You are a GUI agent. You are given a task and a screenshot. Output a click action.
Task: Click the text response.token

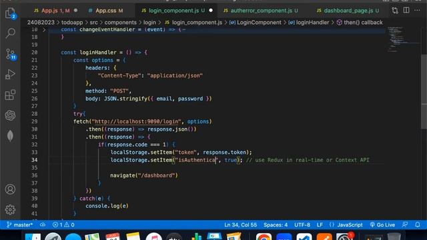coord(224,153)
